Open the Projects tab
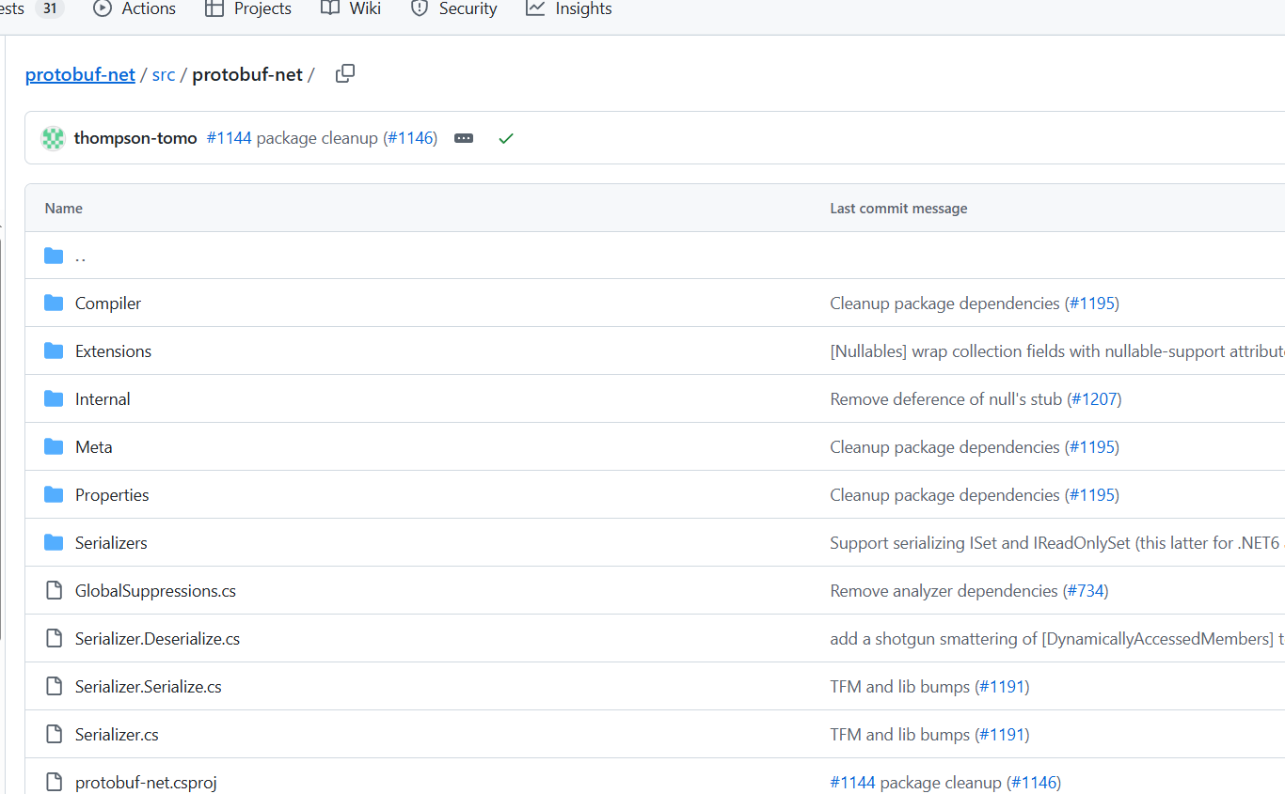The height and width of the screenshot is (794, 1285). coord(249,8)
